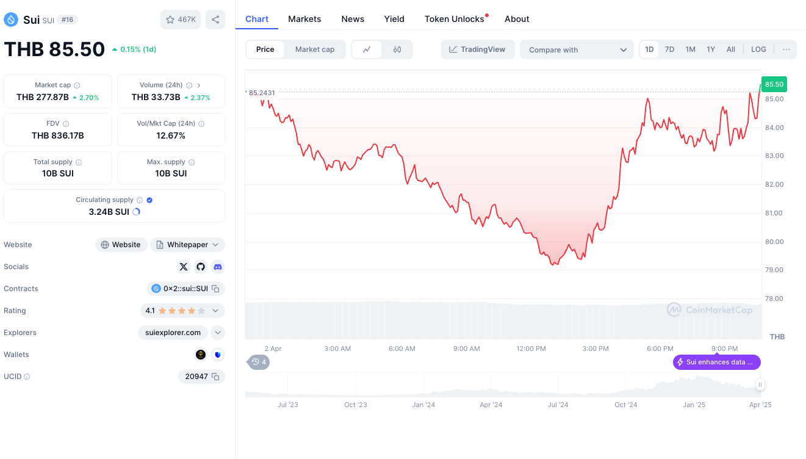Open the News tab
806x459 pixels.
(x=353, y=19)
